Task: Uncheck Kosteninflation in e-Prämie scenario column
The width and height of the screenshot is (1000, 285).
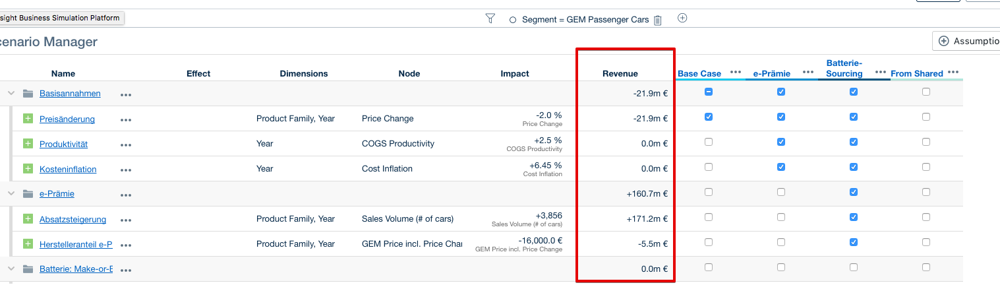Action: click(781, 167)
